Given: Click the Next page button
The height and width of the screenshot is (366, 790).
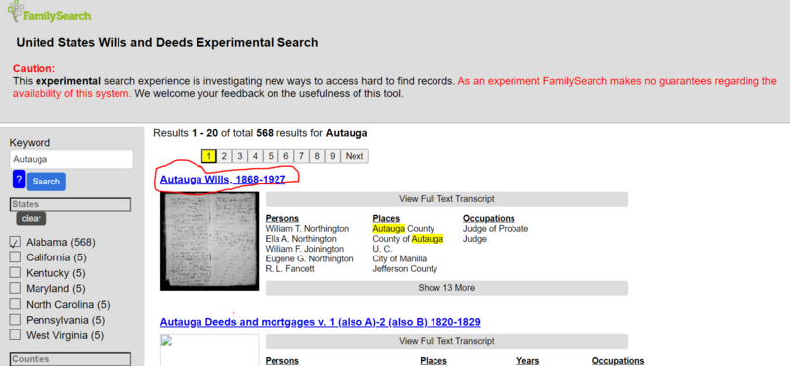Looking at the screenshot, I should pyautogui.click(x=355, y=156).
